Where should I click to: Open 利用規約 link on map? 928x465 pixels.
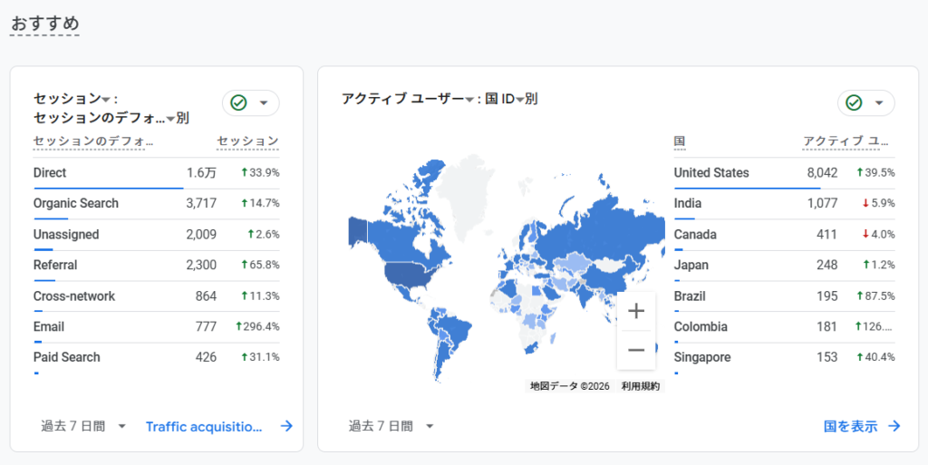coord(641,386)
